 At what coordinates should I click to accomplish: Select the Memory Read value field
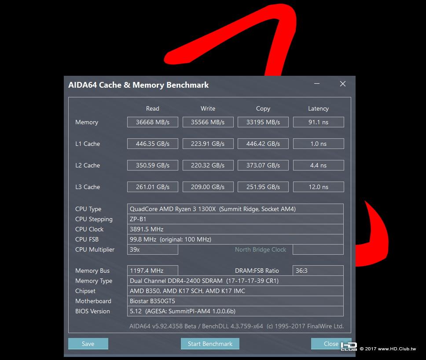[x=153, y=122]
